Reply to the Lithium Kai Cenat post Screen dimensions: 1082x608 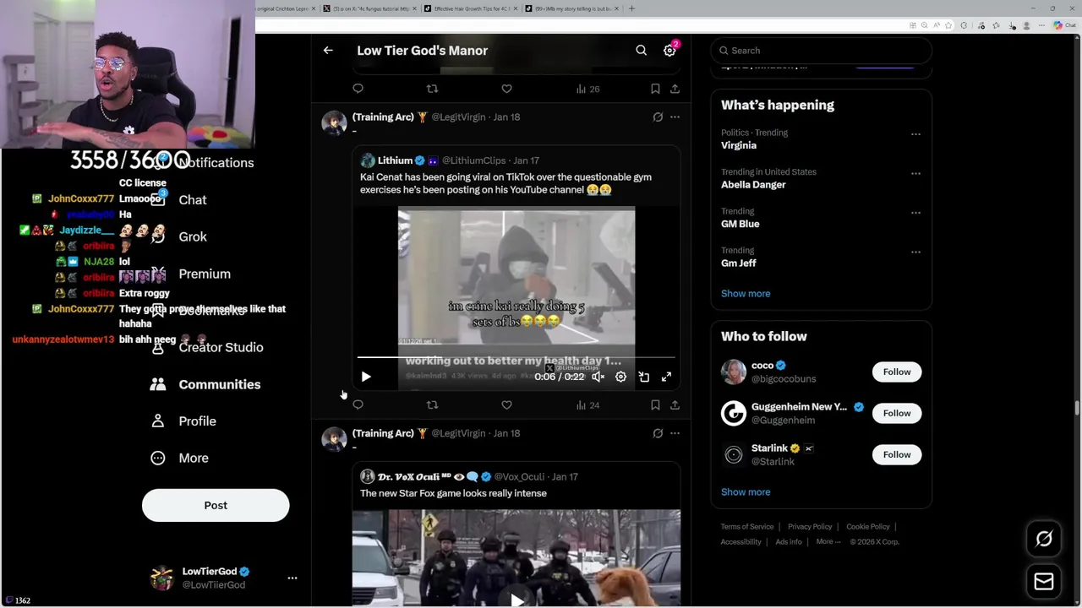tap(358, 405)
